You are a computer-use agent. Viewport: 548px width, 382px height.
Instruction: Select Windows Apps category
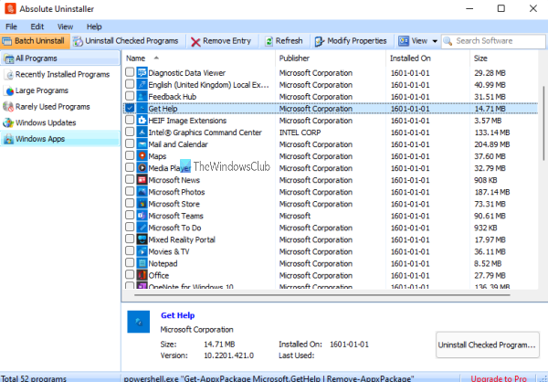tap(60, 139)
